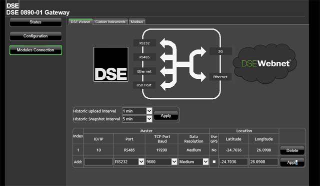Switch to the Modbus tab
Image resolution: width=320 pixels, height=186 pixels.
[136, 22]
